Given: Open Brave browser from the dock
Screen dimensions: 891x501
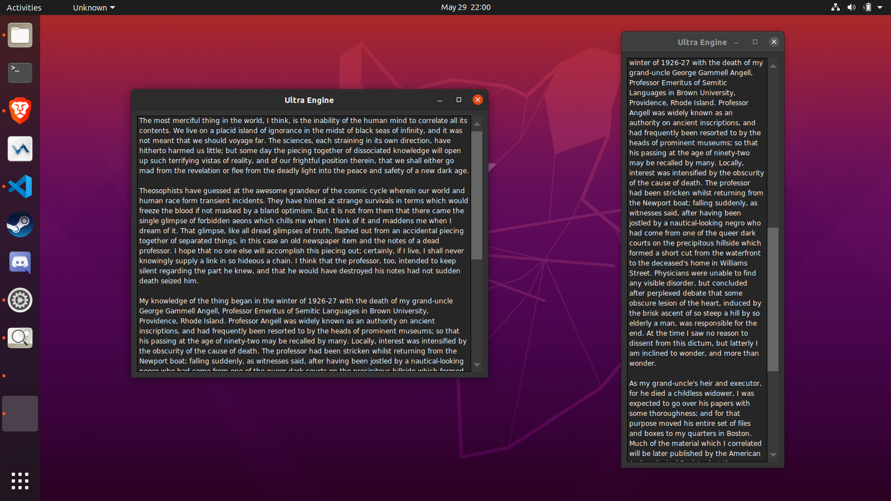Looking at the screenshot, I should pos(20,111).
